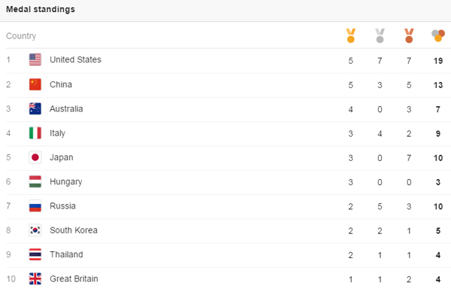Click United States total medals 19
The width and height of the screenshot is (451, 289).
(x=438, y=61)
